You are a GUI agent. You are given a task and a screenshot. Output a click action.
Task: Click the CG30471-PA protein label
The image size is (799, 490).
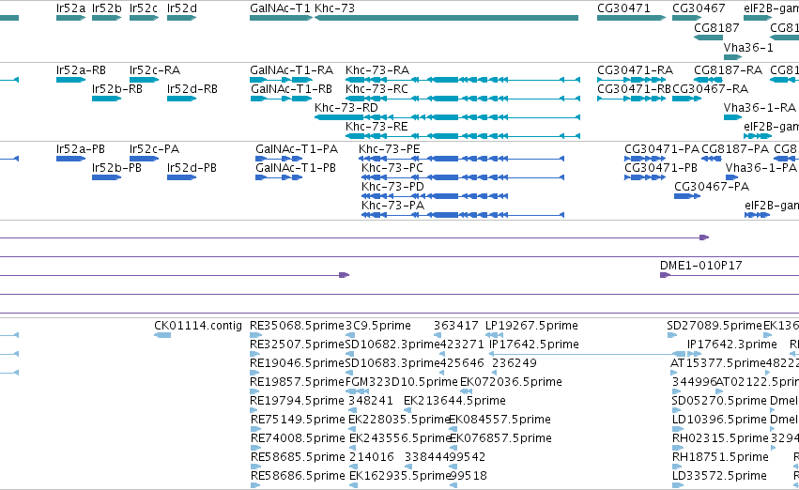[662, 148]
